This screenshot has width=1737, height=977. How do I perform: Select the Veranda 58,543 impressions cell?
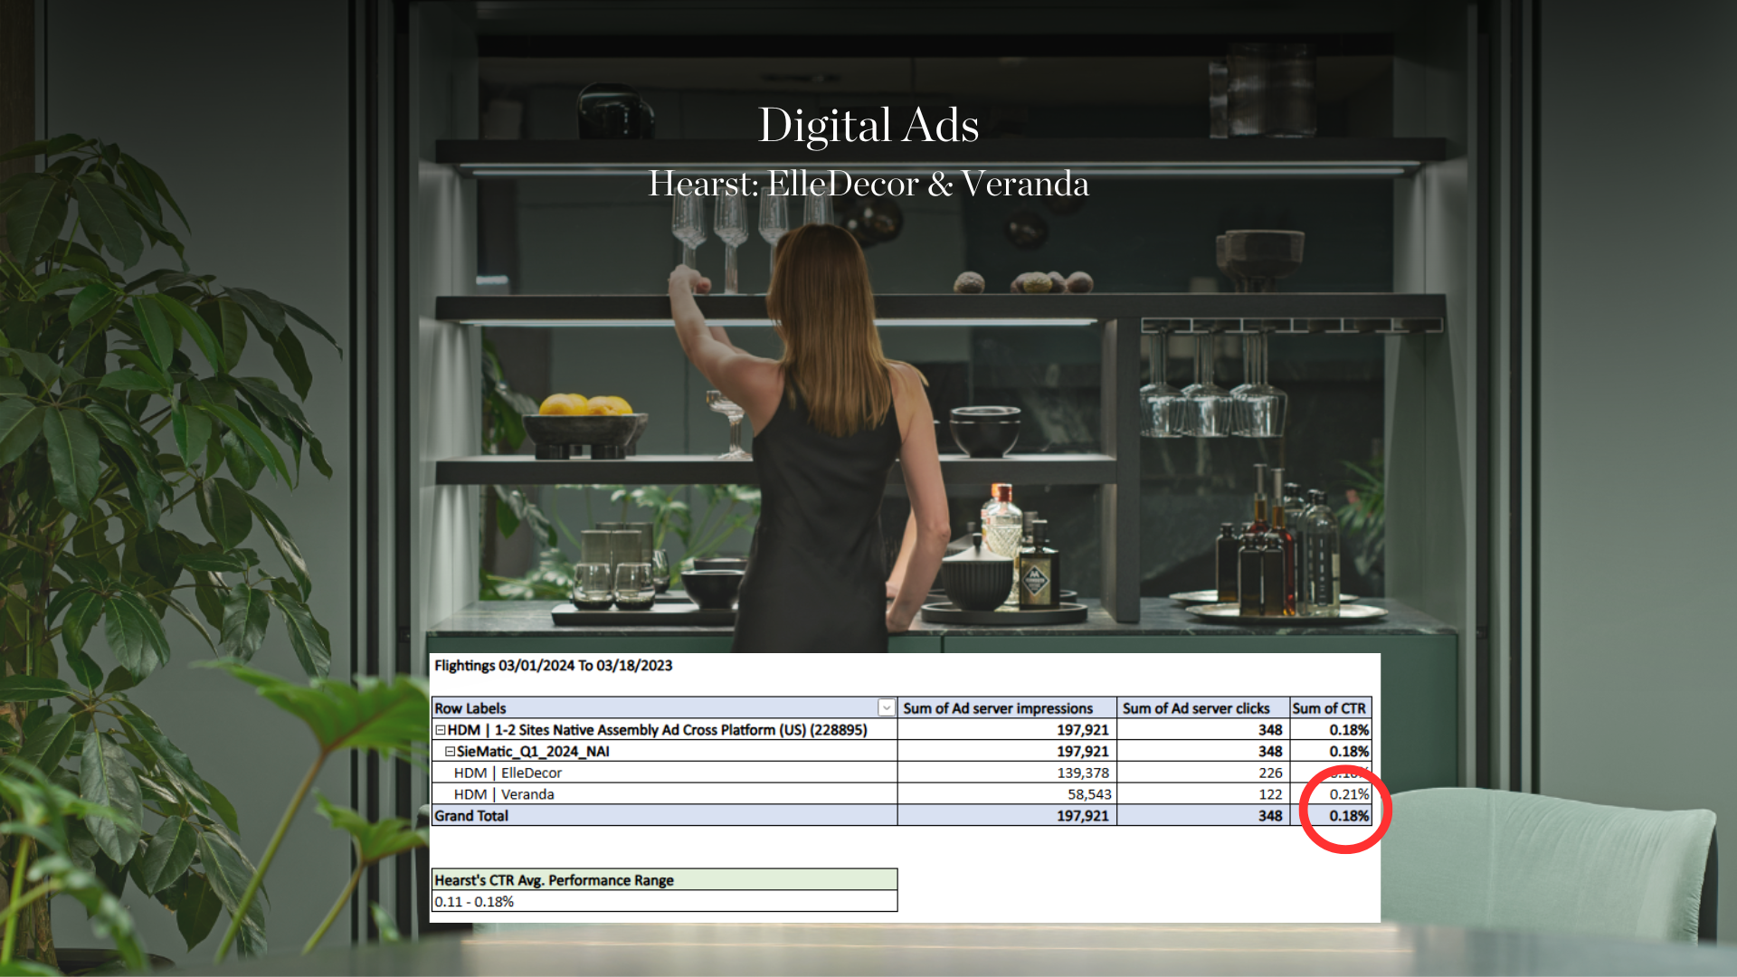pyautogui.click(x=1088, y=795)
